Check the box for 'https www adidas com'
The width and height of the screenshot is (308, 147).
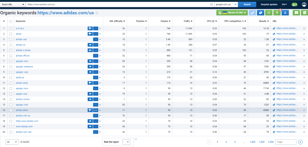[11, 121]
